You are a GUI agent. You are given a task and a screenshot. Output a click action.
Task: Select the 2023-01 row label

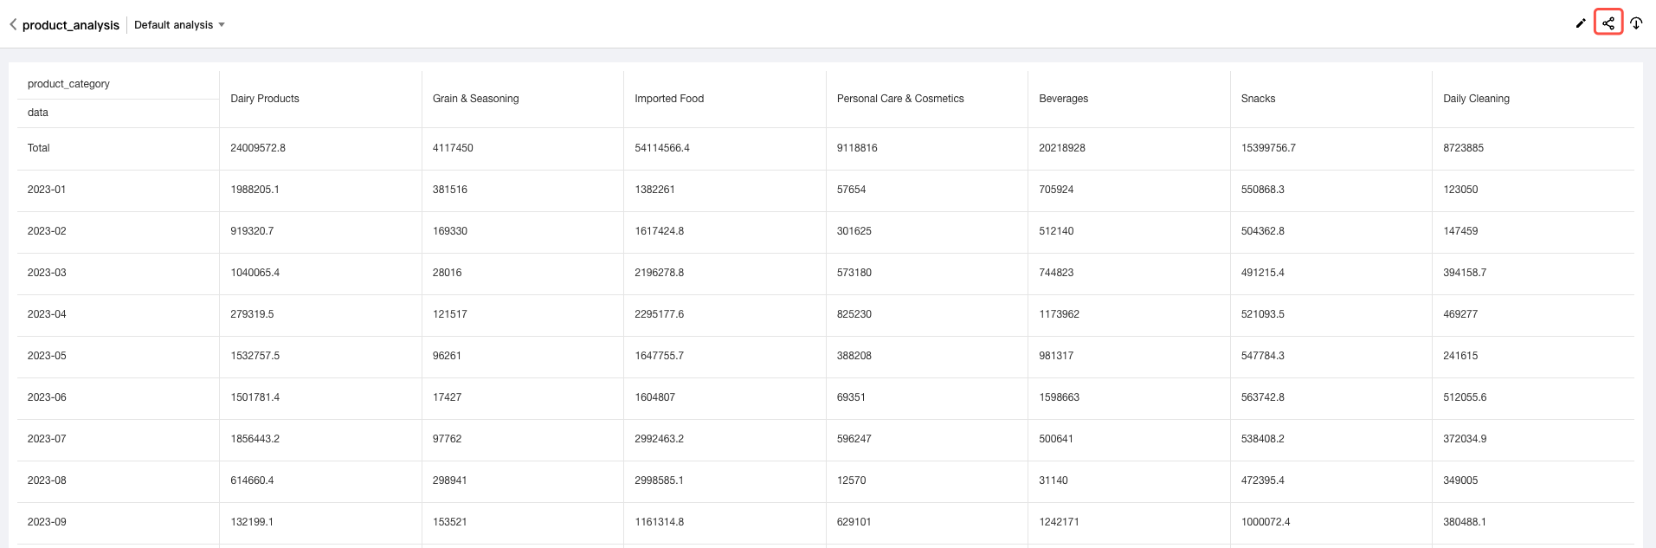click(x=47, y=190)
